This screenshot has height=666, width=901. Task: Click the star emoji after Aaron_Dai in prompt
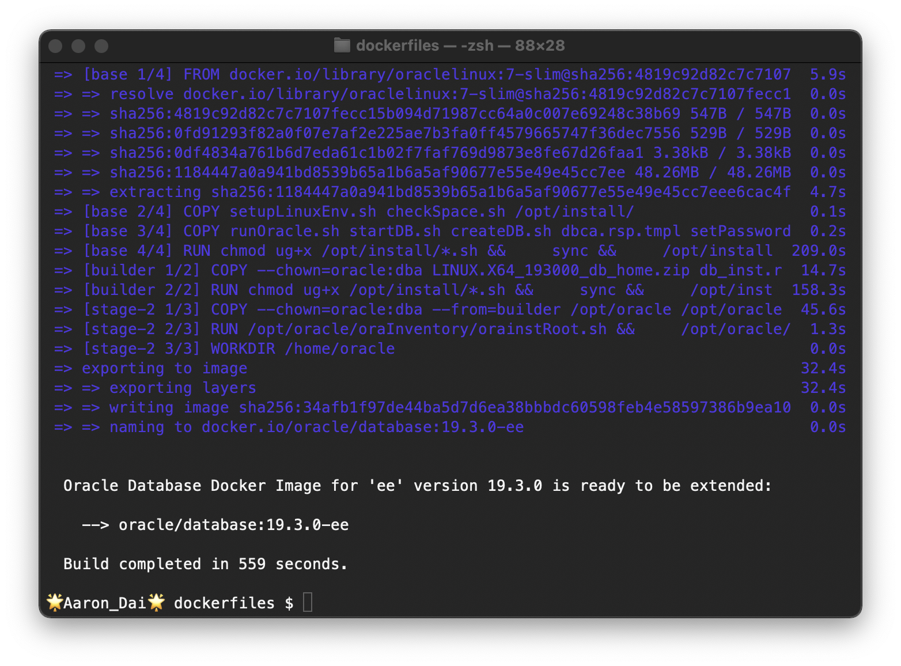pyautogui.click(x=156, y=603)
